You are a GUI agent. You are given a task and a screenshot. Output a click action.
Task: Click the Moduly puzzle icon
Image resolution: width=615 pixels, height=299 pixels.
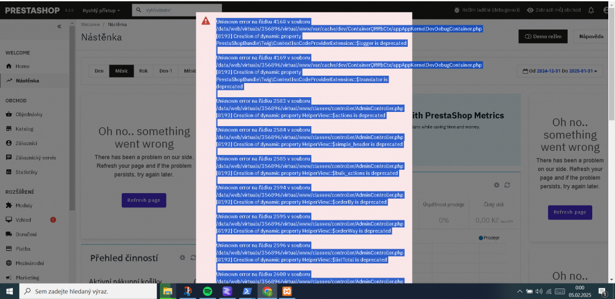point(9,205)
